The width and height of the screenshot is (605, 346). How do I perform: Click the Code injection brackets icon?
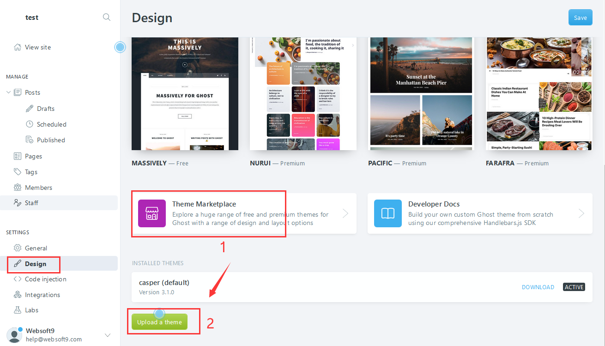click(x=18, y=279)
